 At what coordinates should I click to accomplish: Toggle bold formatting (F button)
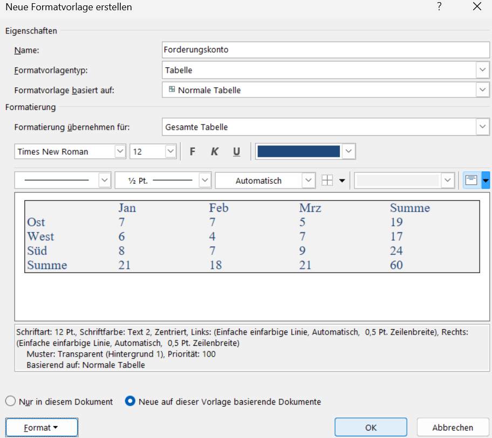193,152
